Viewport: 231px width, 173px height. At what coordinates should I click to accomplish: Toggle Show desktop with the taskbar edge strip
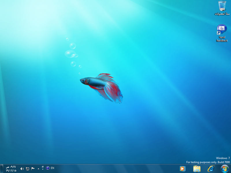(2, 169)
